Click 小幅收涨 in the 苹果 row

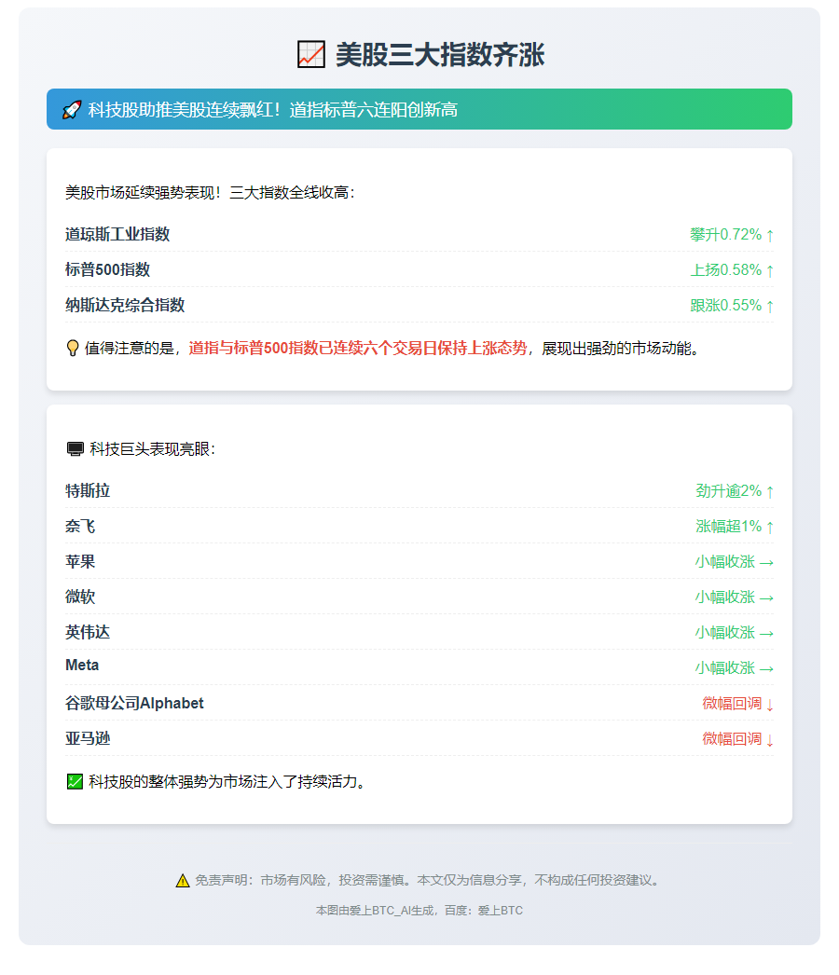point(725,561)
